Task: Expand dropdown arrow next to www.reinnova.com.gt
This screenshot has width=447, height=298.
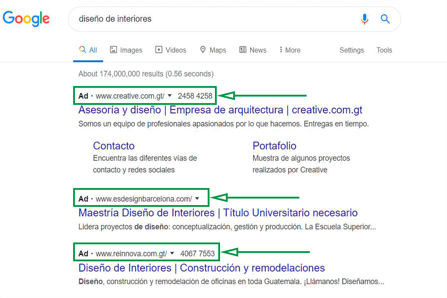Action: (172, 253)
